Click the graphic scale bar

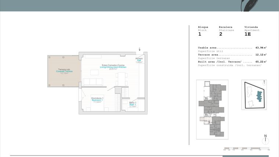point(247,148)
